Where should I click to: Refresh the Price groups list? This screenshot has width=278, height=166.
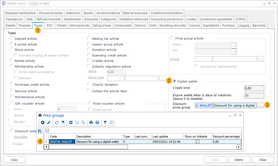tap(57, 122)
